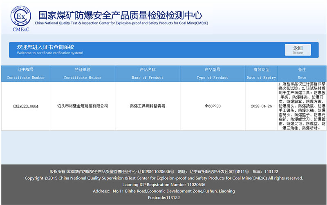Open certificate link CMExC23.0604
Screen dimensions: 327x205
point(26,106)
